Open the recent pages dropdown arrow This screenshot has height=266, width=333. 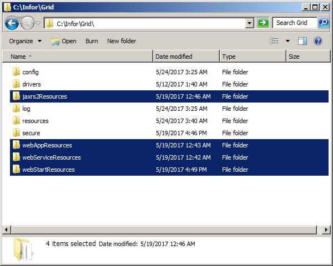(38, 23)
